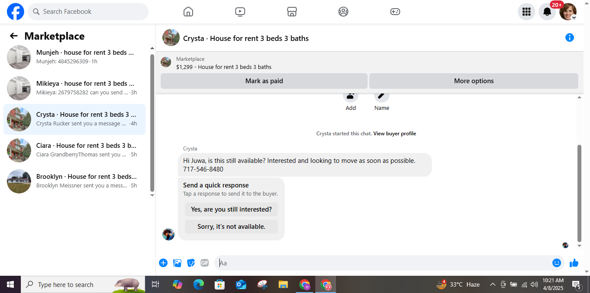
Task: Open the Groups icon in top bar
Action: click(x=343, y=12)
